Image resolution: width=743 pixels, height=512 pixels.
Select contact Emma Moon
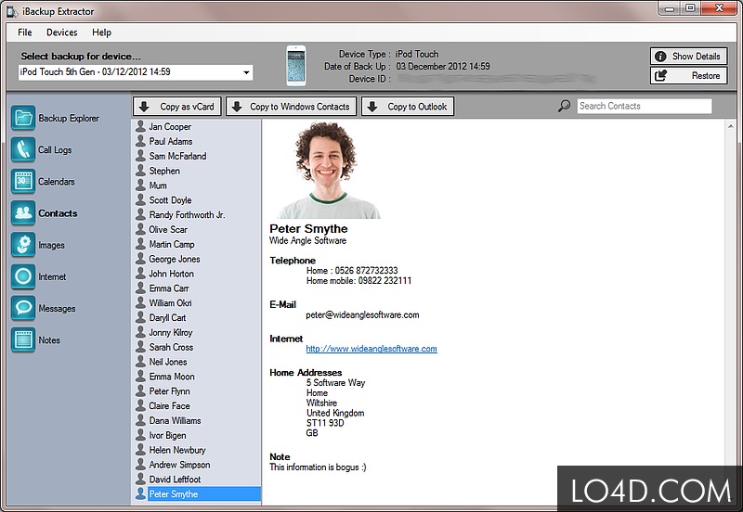[172, 377]
